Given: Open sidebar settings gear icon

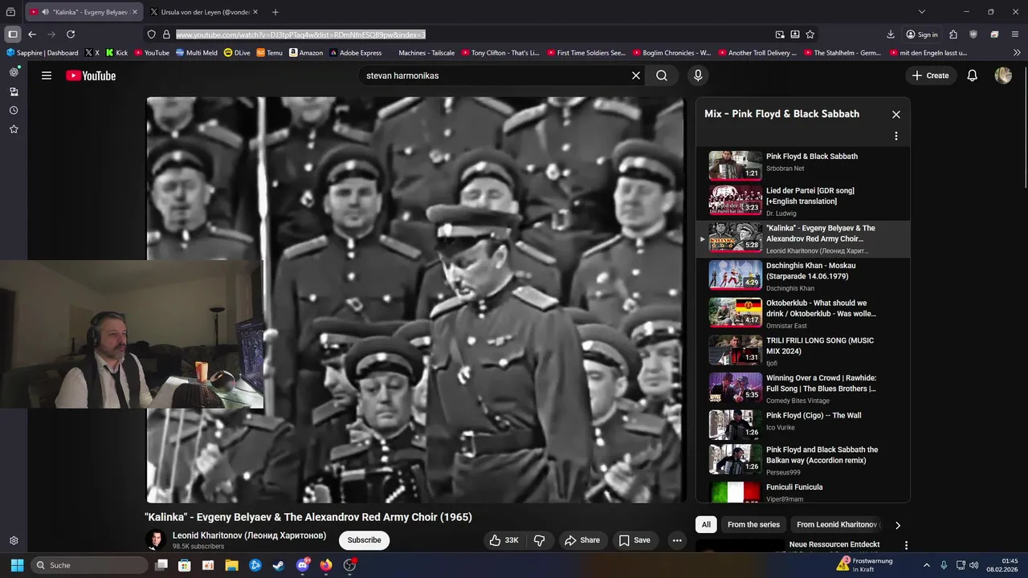Looking at the screenshot, I should pyautogui.click(x=14, y=541).
